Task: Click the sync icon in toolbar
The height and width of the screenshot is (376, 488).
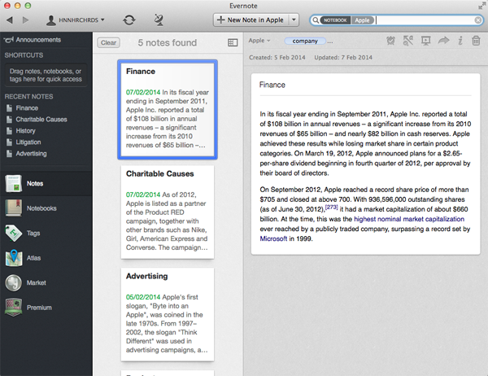Action: 129,20
